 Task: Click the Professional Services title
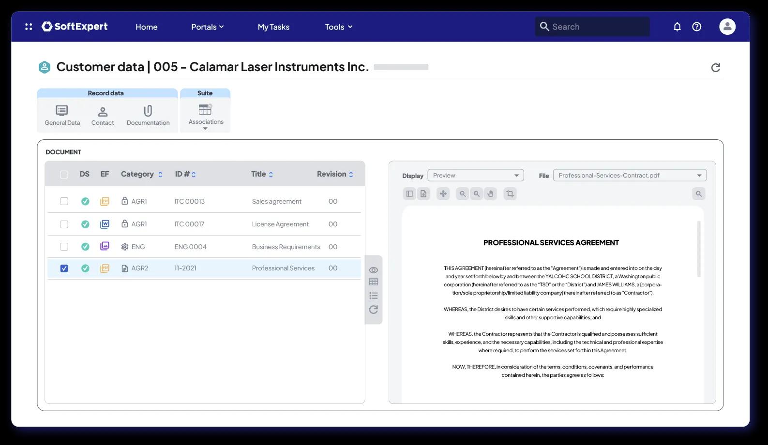283,268
